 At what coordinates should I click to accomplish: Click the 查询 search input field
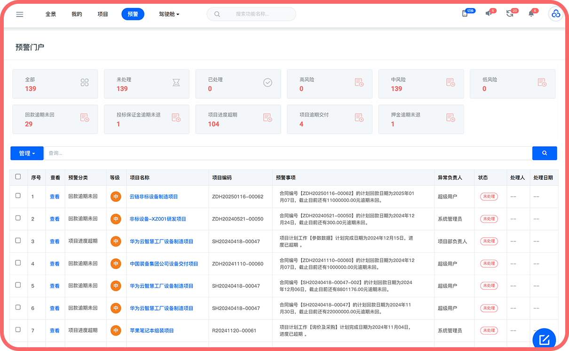click(x=288, y=153)
